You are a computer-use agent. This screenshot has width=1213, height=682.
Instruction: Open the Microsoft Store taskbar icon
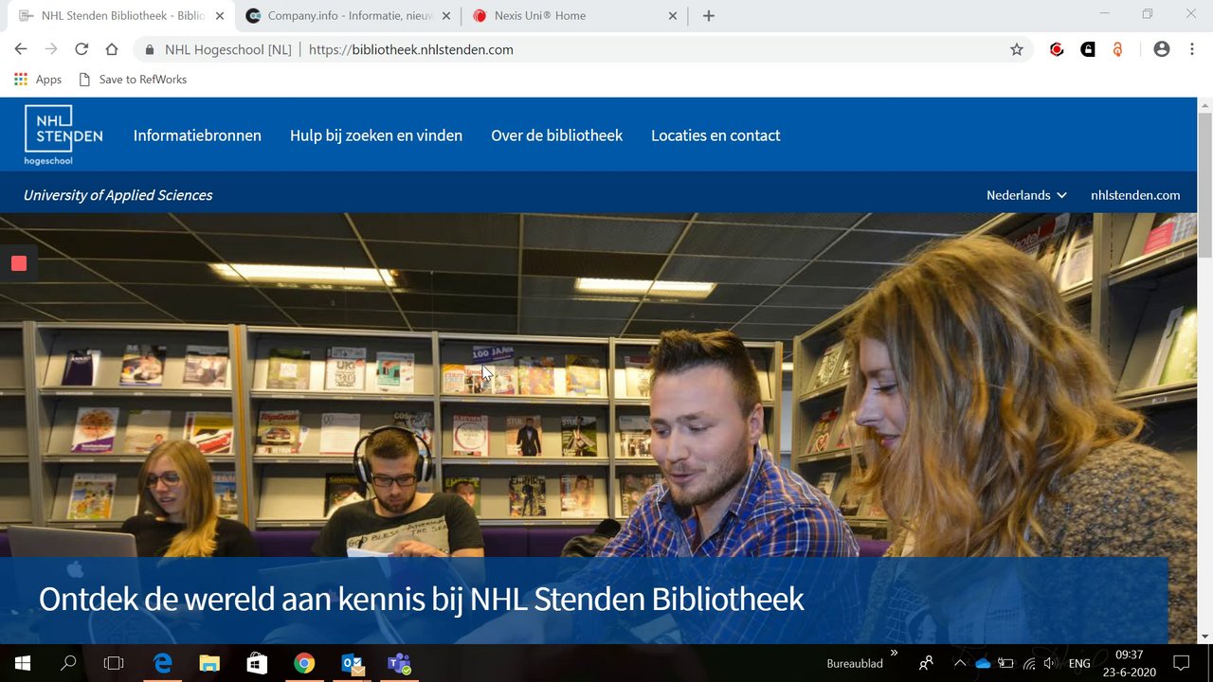pos(257,663)
